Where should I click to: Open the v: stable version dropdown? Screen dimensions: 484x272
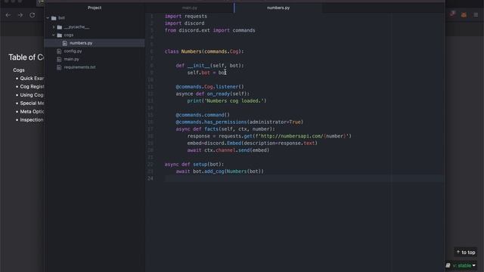click(x=464, y=265)
